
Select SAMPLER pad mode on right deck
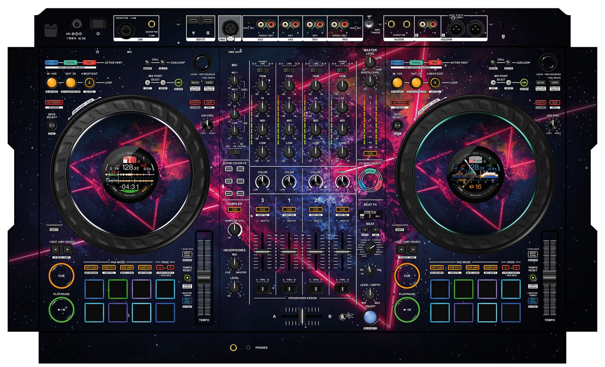pyautogui.click(x=490, y=267)
